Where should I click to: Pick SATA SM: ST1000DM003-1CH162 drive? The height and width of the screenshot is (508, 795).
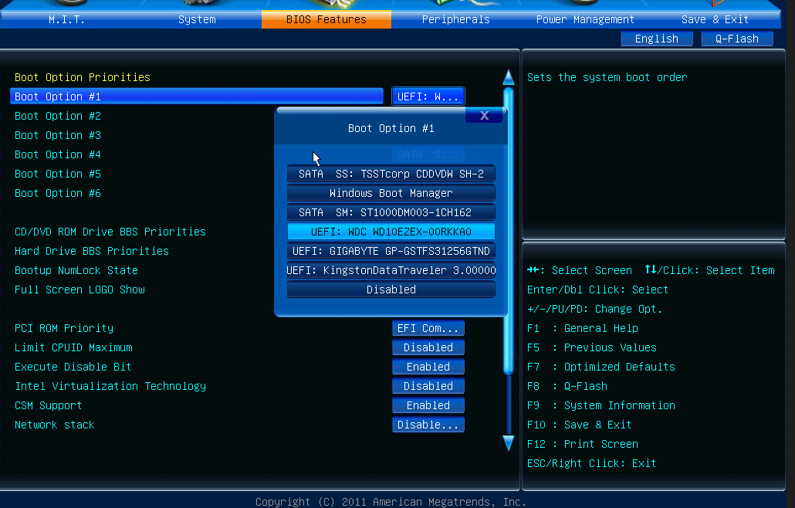tap(391, 212)
